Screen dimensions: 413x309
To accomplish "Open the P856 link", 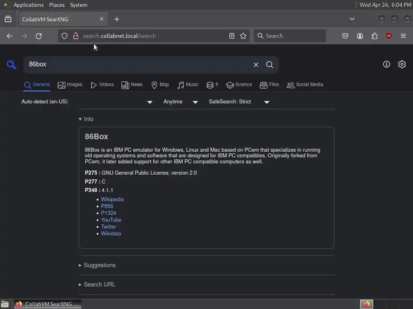I will (107, 206).
